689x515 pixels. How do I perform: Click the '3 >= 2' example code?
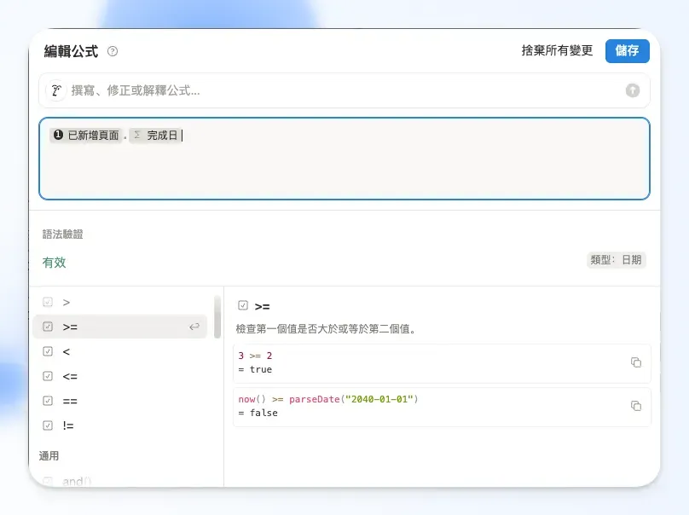click(x=255, y=356)
